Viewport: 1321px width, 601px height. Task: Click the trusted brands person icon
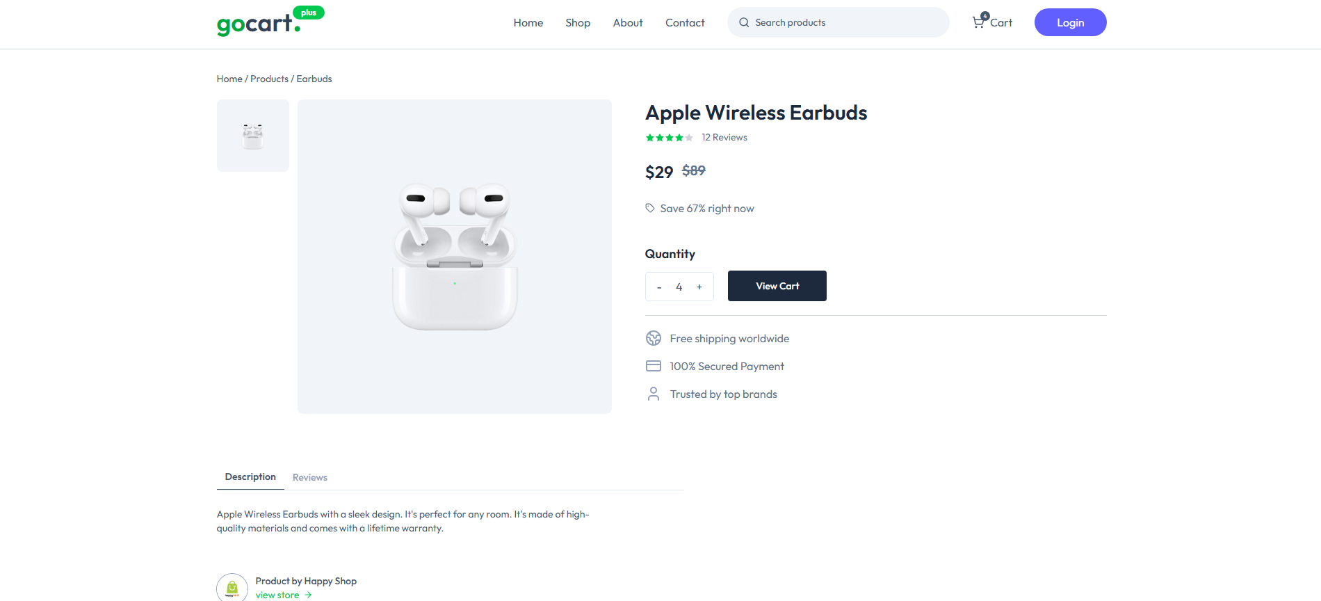click(x=654, y=394)
